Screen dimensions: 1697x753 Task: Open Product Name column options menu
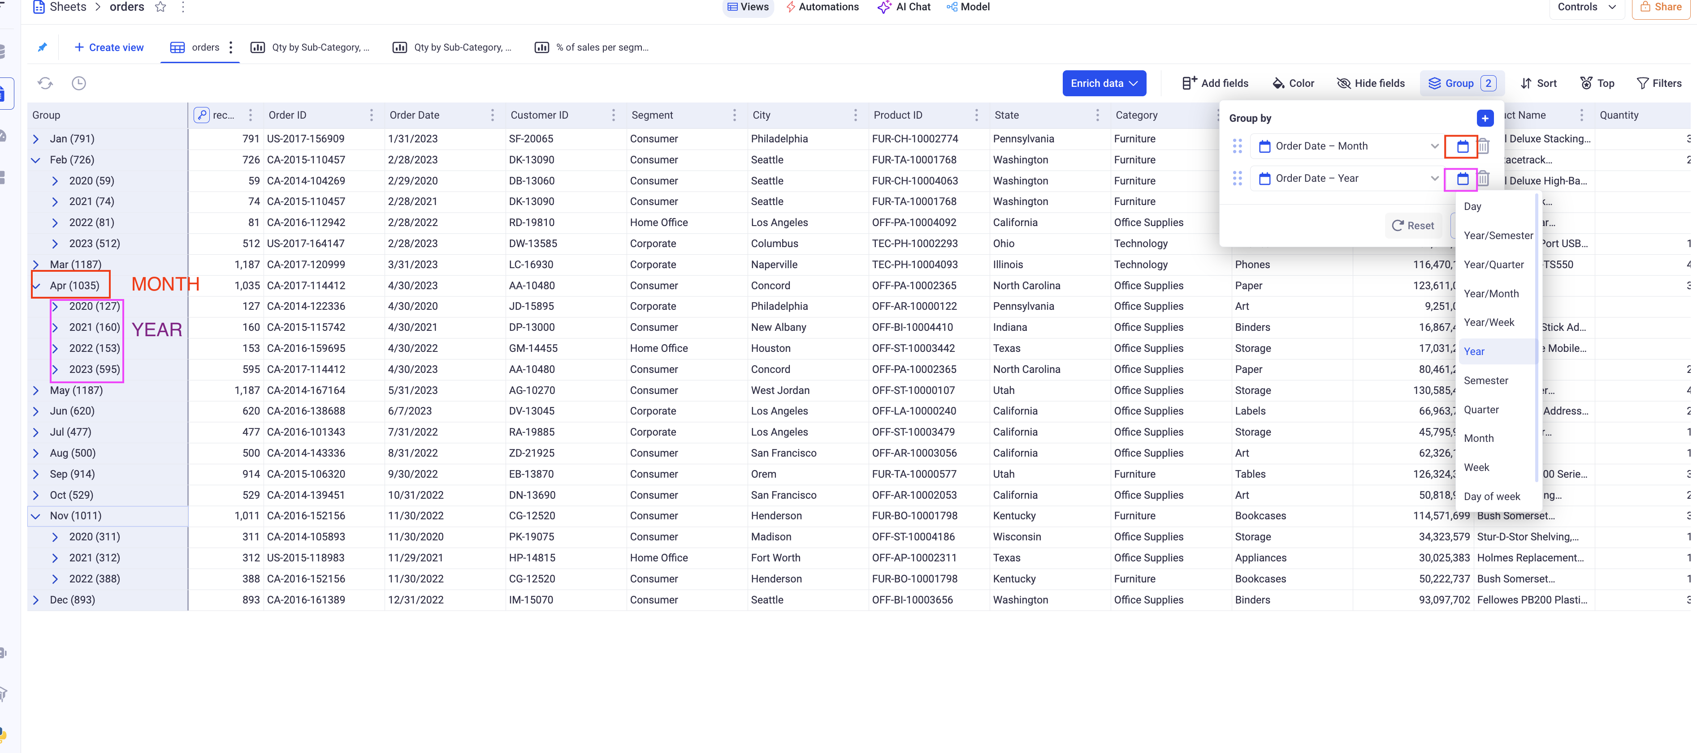click(1582, 115)
